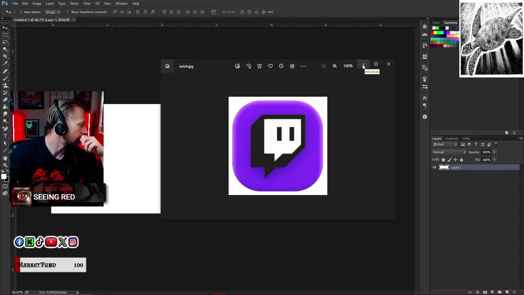Select the Pen tool

point(5,128)
